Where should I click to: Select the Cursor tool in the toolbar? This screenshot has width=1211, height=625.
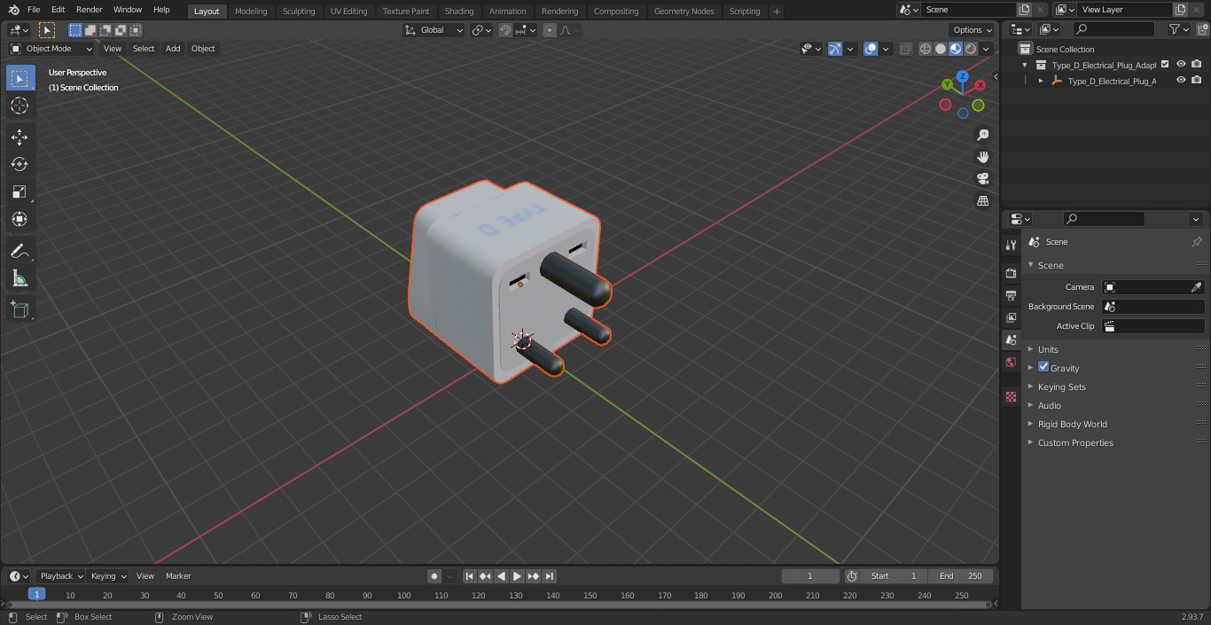coord(20,105)
